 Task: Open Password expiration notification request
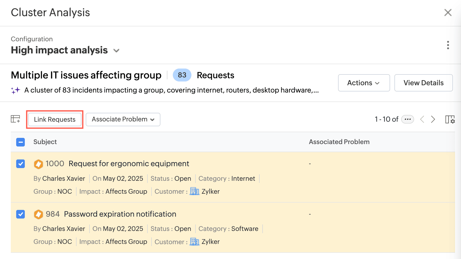pos(120,214)
